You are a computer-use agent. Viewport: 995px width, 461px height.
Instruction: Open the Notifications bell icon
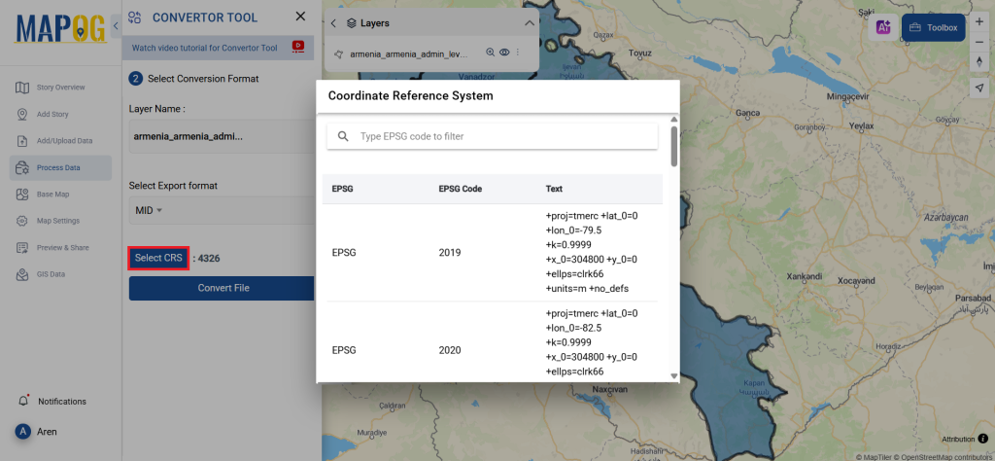click(24, 401)
